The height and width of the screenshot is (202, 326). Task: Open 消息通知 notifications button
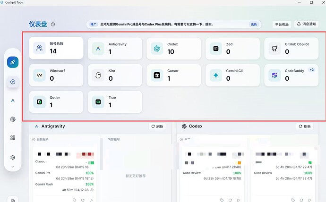coord(307,24)
